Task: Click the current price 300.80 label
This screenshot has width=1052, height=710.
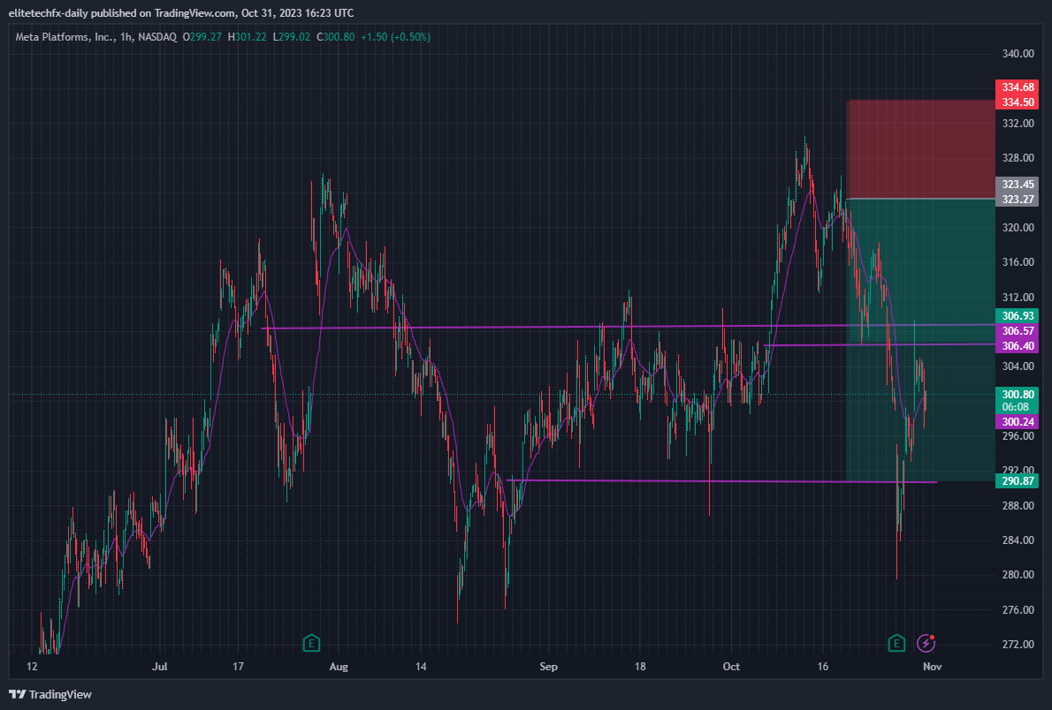Action: 1018,394
